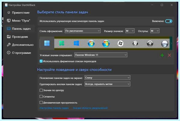The width and height of the screenshot is (180, 121).
Task: Select the Windows 7 orb with blue rim
Action: pos(91,43)
